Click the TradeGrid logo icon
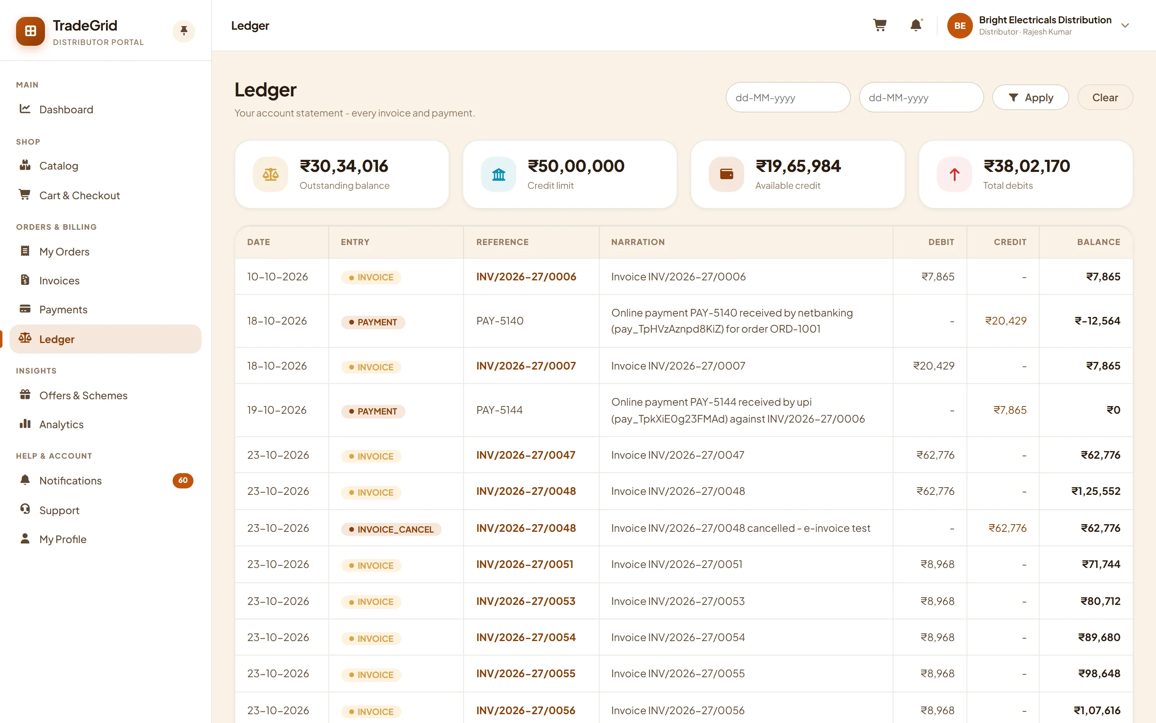1156x723 pixels. click(x=31, y=31)
